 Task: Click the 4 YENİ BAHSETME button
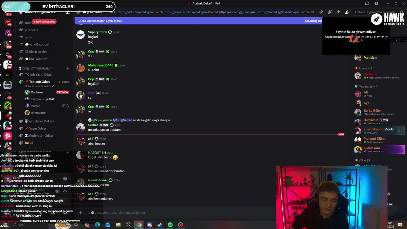pos(44,22)
